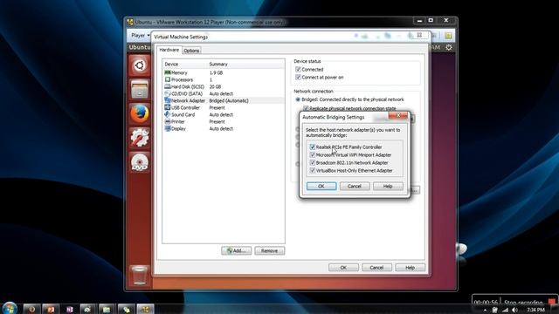
Task: Select the Memory device row
Action: point(224,72)
